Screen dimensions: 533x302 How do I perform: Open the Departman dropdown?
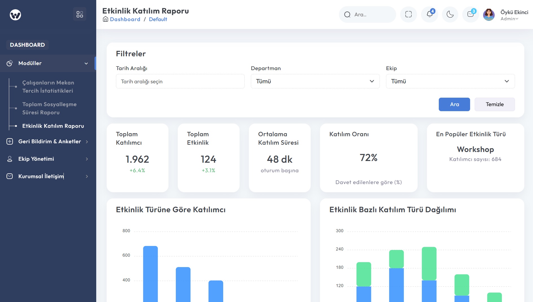pos(315,81)
